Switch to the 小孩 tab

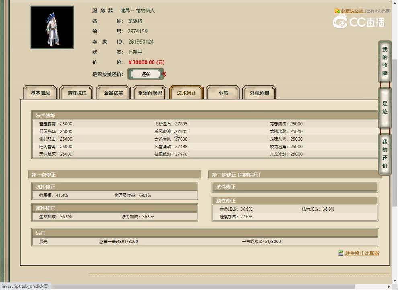[223, 93]
